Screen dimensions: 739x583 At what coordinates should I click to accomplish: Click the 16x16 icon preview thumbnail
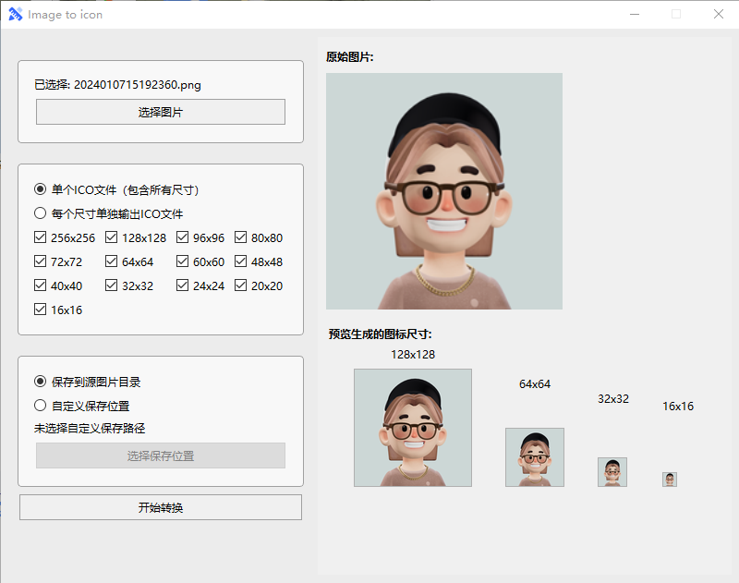tap(670, 480)
